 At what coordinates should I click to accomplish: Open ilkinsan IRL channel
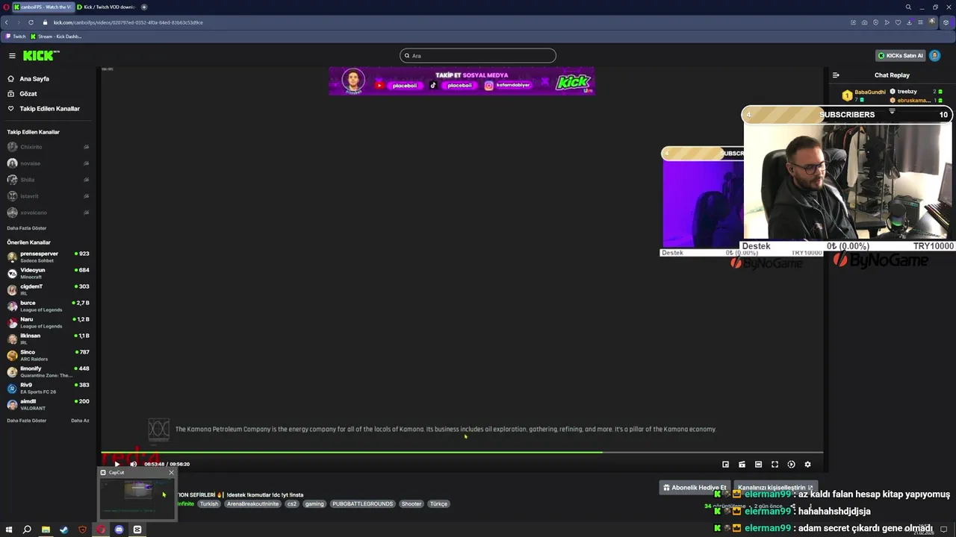click(48, 339)
